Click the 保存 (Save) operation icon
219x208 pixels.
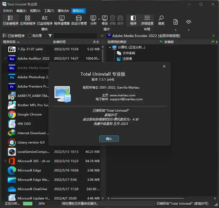tap(120, 20)
